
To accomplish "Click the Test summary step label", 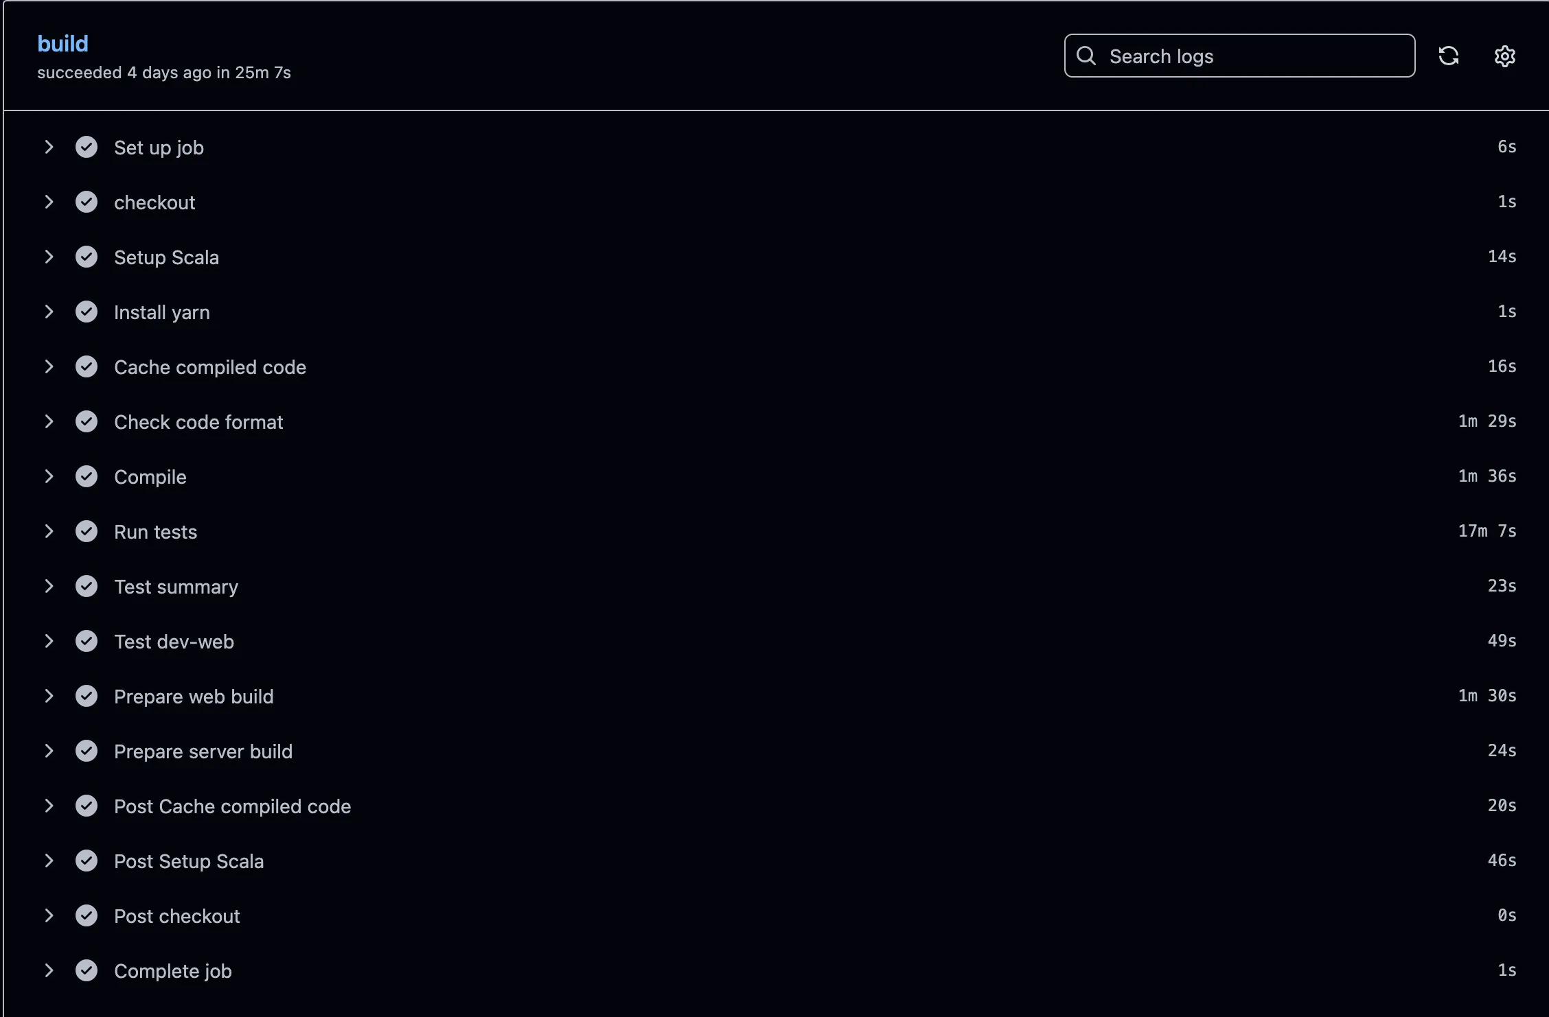I will 176,587.
